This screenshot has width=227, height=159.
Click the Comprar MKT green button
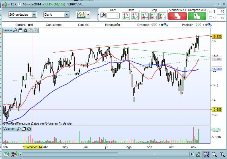coord(197,16)
